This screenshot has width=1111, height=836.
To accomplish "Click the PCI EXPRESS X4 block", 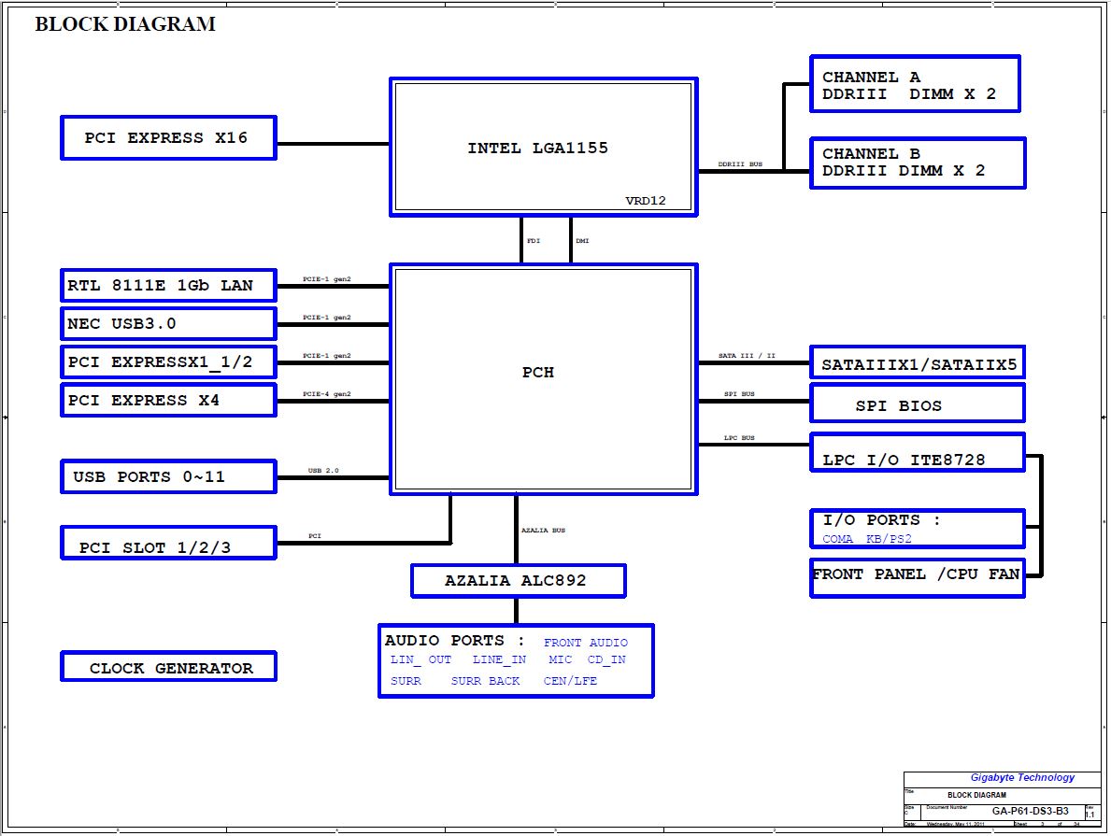I will [x=168, y=400].
